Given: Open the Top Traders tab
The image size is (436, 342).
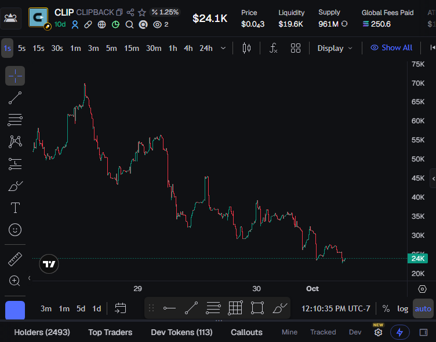Looking at the screenshot, I should (x=110, y=332).
